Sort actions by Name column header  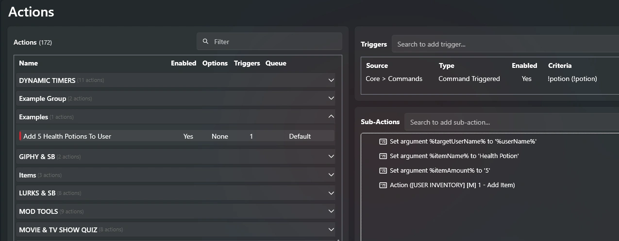coord(28,63)
